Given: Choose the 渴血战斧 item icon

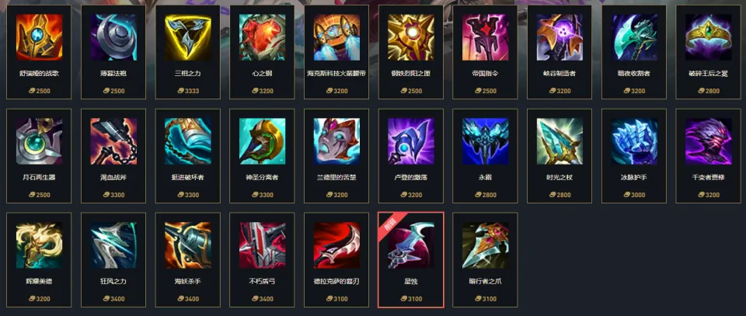Looking at the screenshot, I should coord(113,141).
